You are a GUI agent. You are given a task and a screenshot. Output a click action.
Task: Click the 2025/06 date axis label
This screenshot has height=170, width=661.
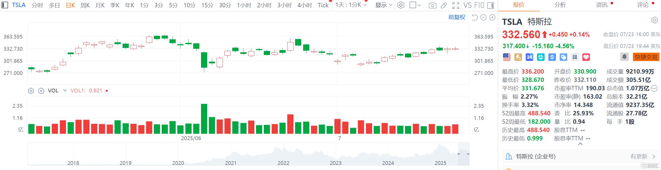click(x=191, y=138)
